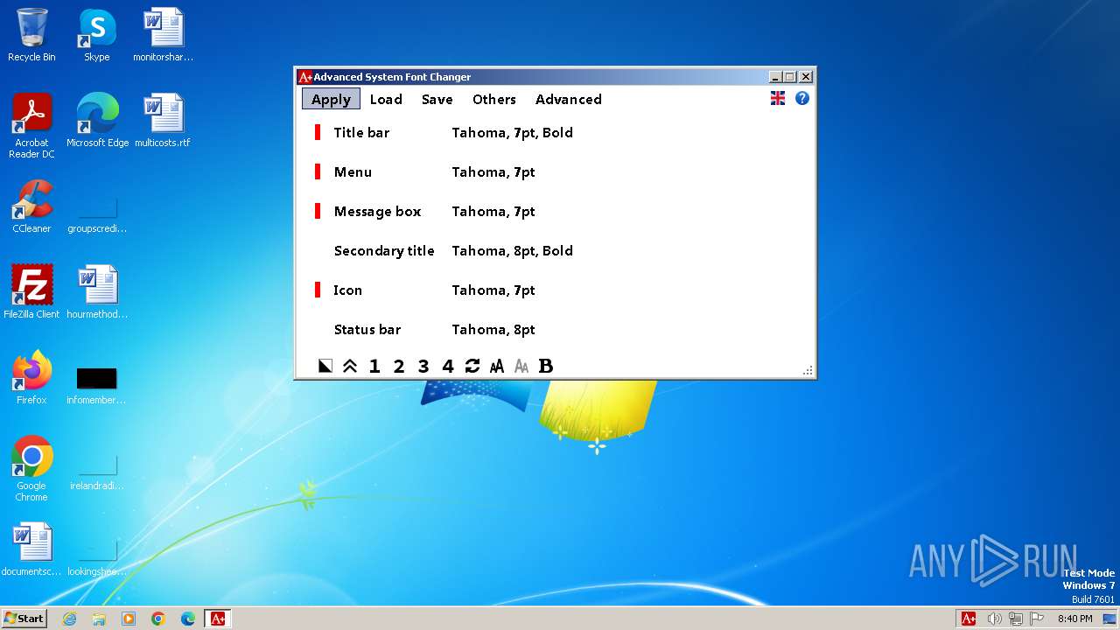Click the red marker beside Menu

tap(318, 172)
